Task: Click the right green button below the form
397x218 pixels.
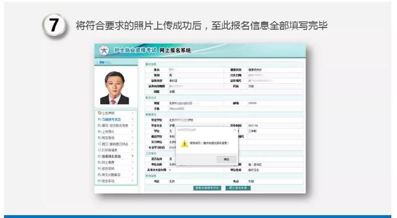Action: pyautogui.click(x=238, y=188)
